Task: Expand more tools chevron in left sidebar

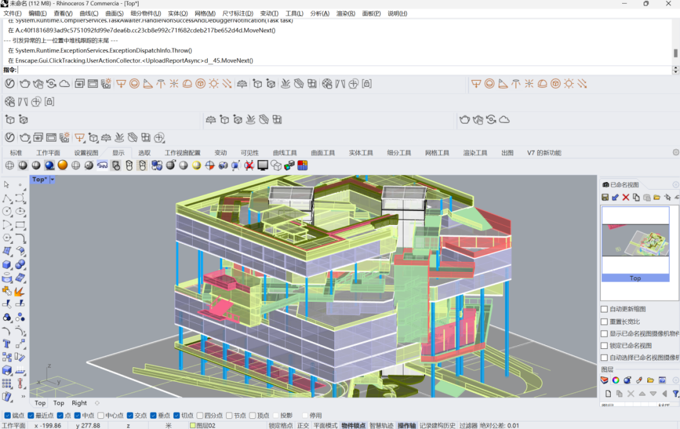Action: coord(23,396)
